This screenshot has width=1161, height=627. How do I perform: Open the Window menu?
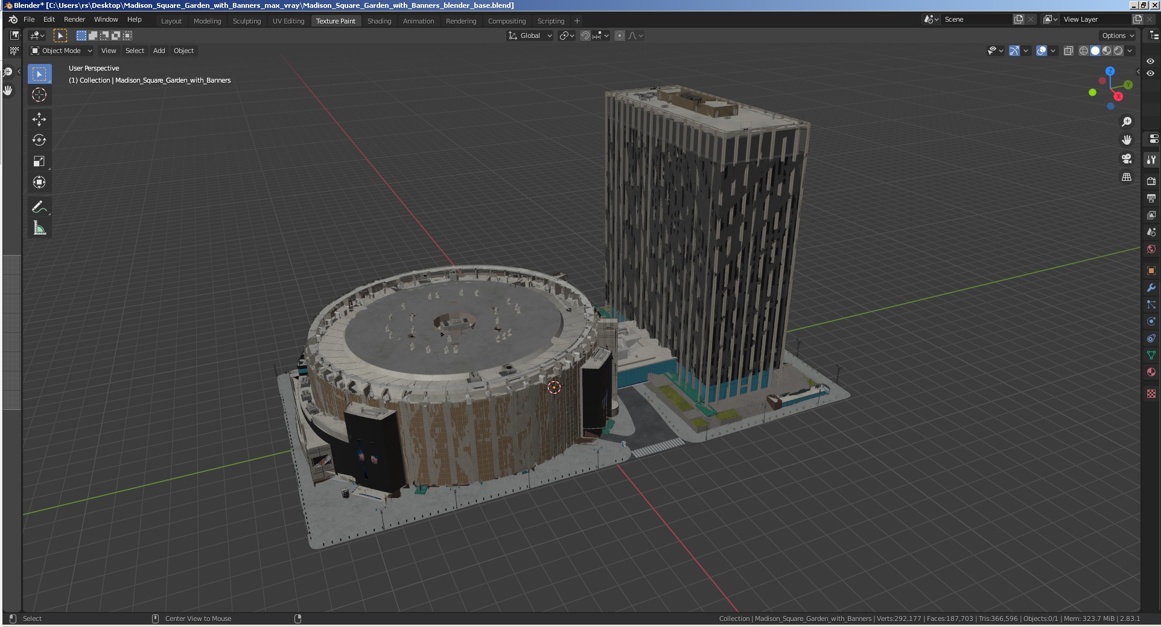[x=106, y=19]
